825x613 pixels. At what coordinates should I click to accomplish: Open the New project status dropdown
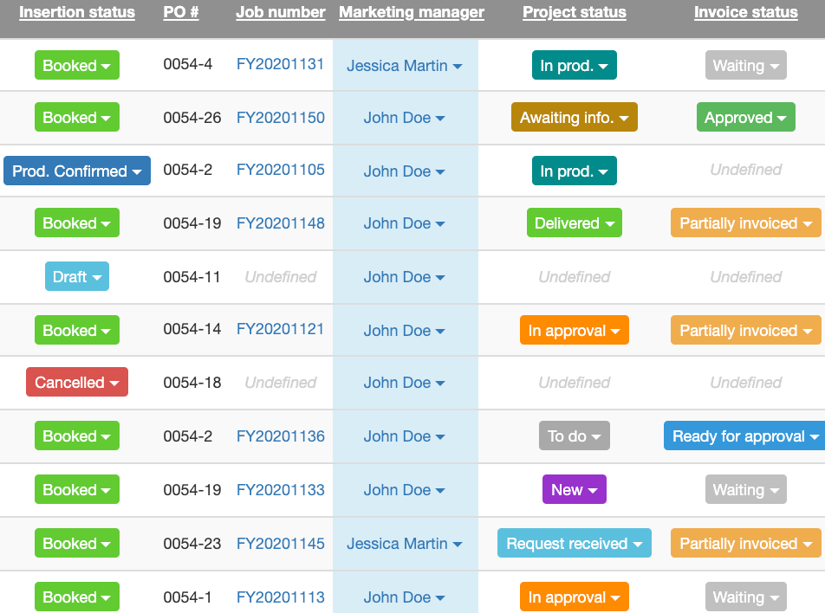coord(574,489)
